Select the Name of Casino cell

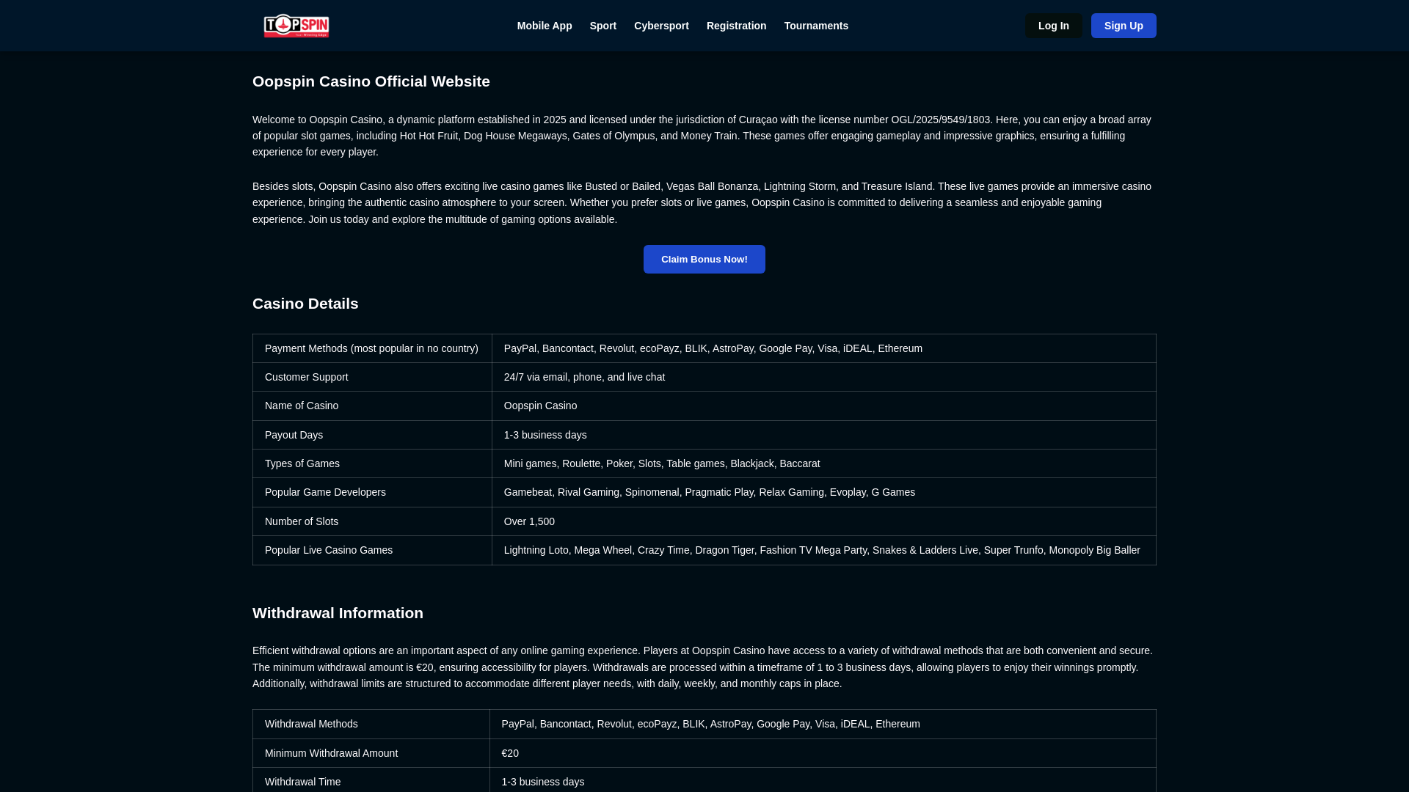coord(372,406)
